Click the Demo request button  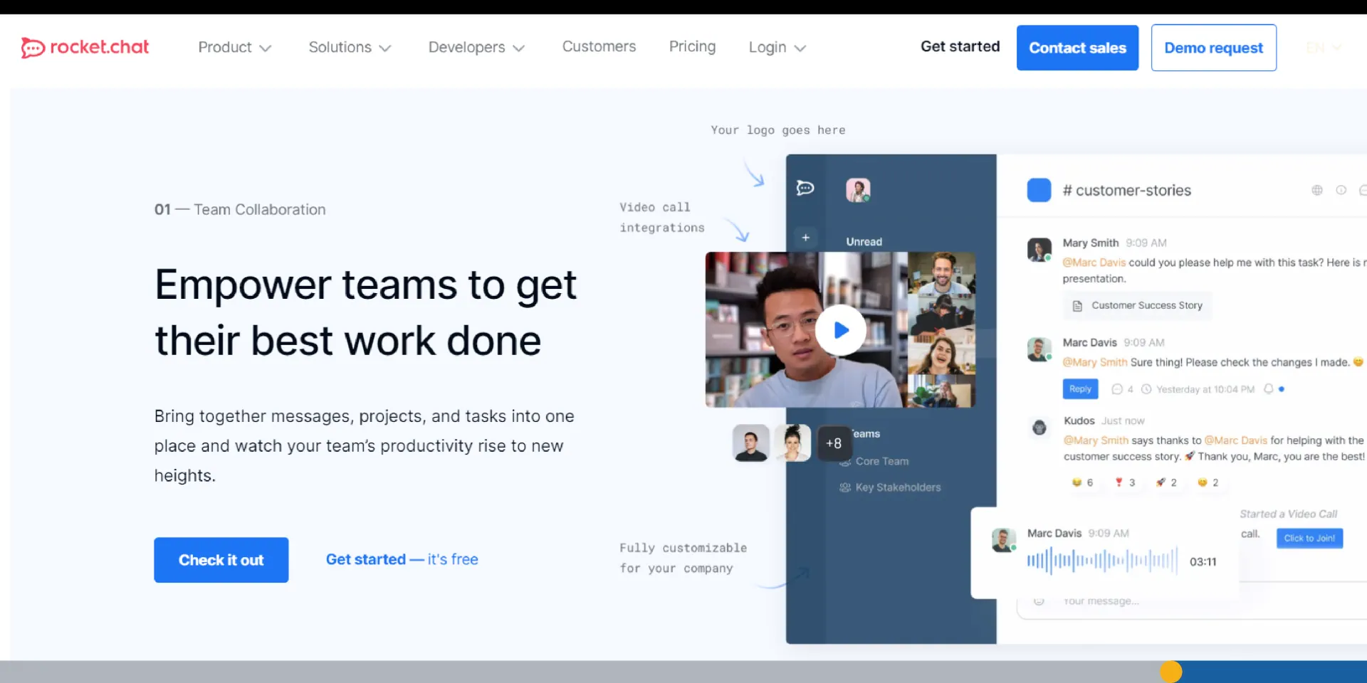(1213, 48)
